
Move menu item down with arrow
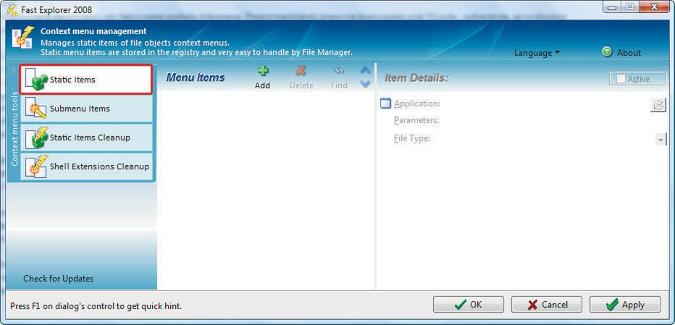[365, 84]
